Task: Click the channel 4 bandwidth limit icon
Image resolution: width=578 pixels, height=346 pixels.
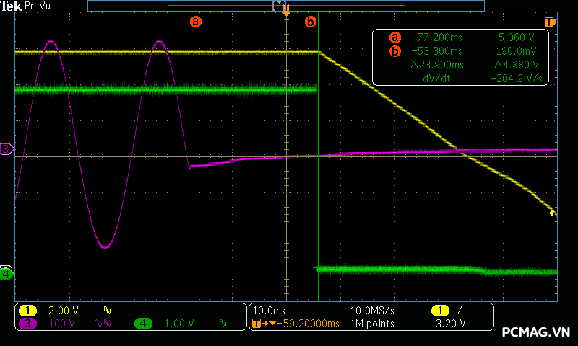Action: (x=223, y=323)
